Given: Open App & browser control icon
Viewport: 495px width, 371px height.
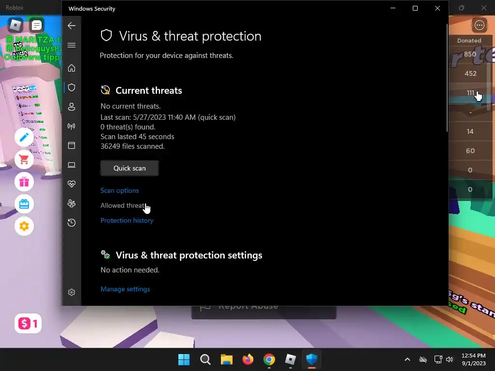Looking at the screenshot, I should click(x=72, y=145).
